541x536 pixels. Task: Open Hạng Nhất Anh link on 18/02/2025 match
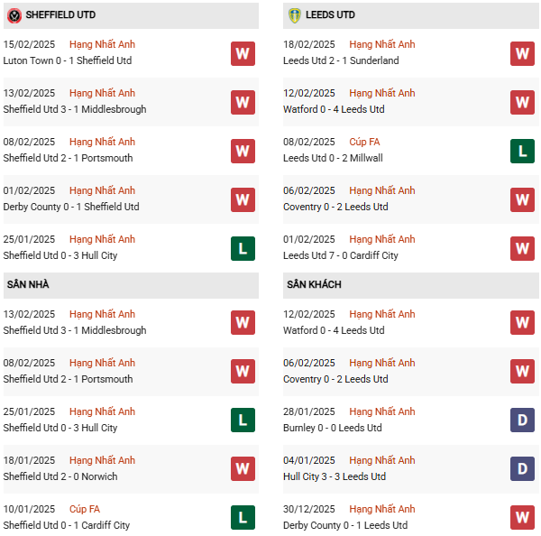click(x=382, y=44)
